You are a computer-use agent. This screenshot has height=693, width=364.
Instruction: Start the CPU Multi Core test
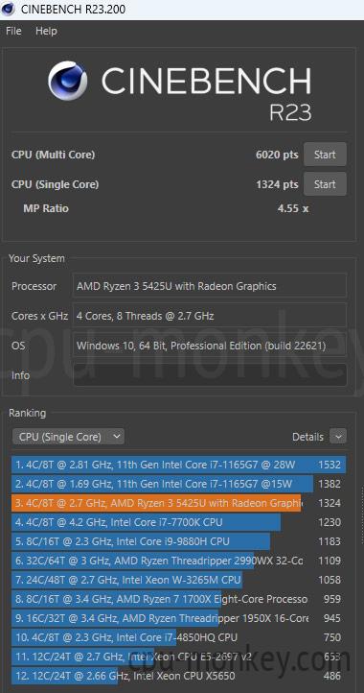[325, 155]
